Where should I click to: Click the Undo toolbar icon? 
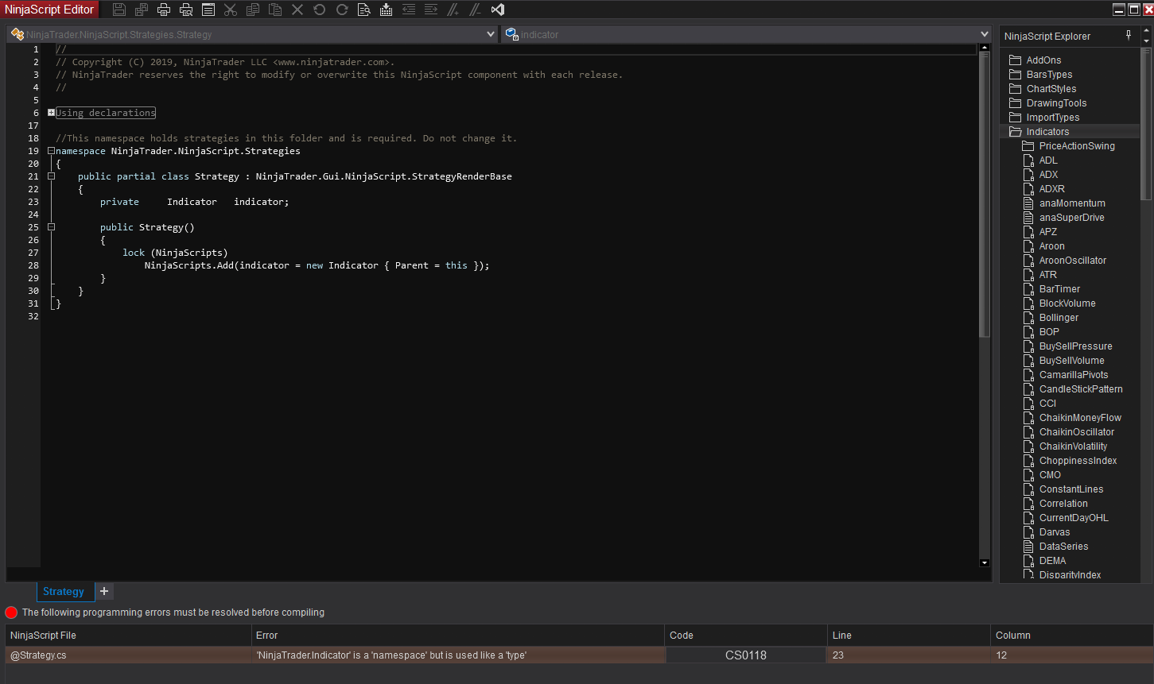click(x=319, y=10)
